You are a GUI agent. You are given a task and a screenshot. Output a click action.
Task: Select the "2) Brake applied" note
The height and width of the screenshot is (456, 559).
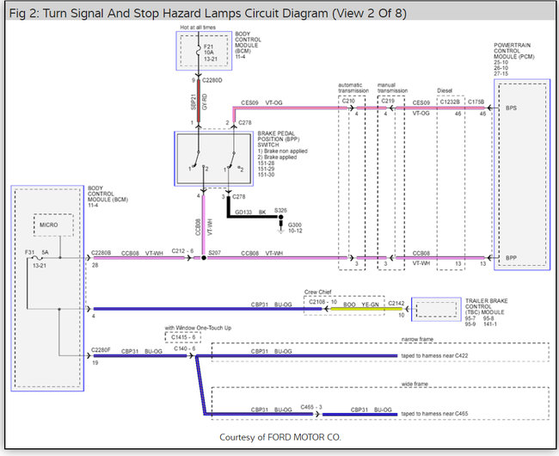pyautogui.click(x=277, y=157)
